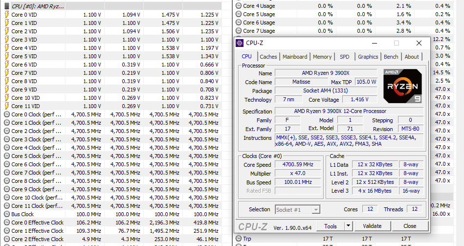Click the Close button at CPU-Z bottom

point(410,226)
